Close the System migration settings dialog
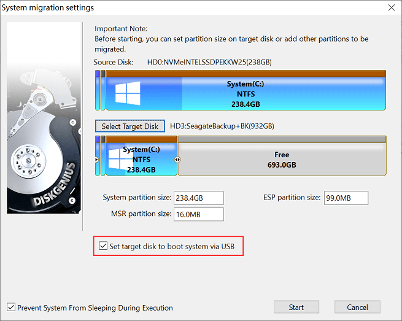This screenshot has height=321, width=402. point(392,7)
